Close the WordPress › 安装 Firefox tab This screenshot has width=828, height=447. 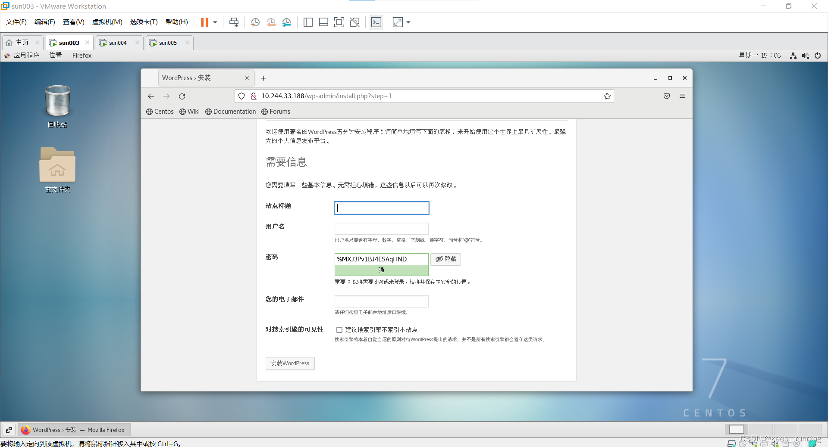(x=247, y=78)
